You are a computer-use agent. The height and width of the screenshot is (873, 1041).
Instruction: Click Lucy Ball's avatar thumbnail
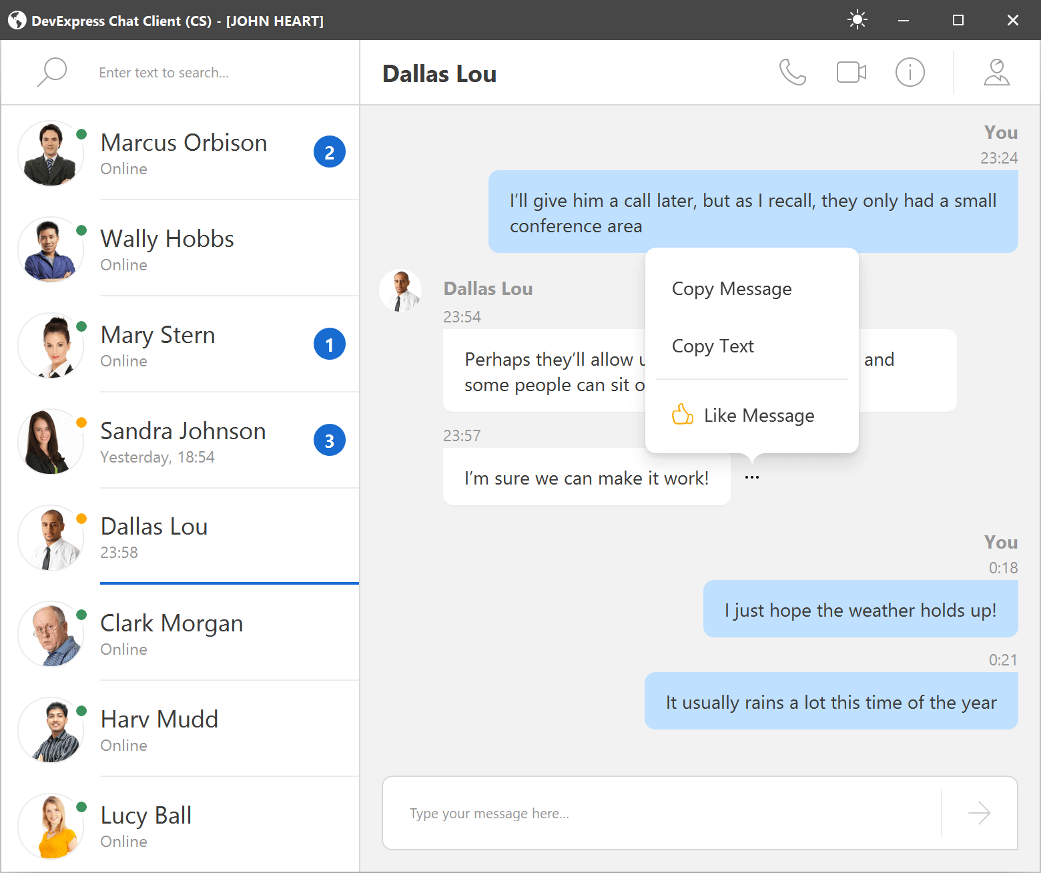51,826
